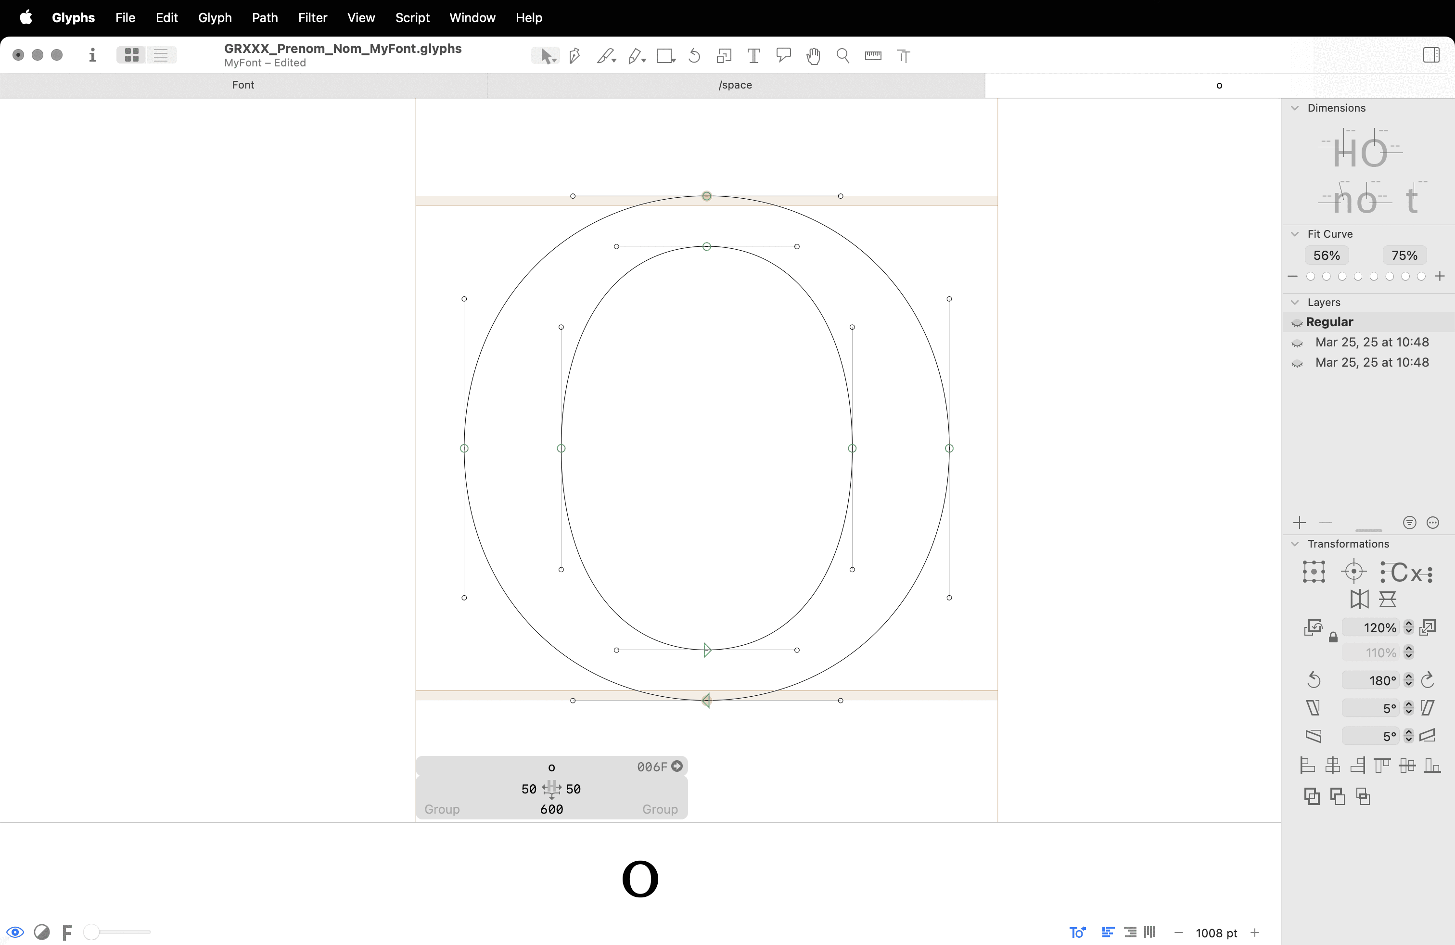Collapse the Dimensions section
This screenshot has height=945, width=1455.
1295,108
